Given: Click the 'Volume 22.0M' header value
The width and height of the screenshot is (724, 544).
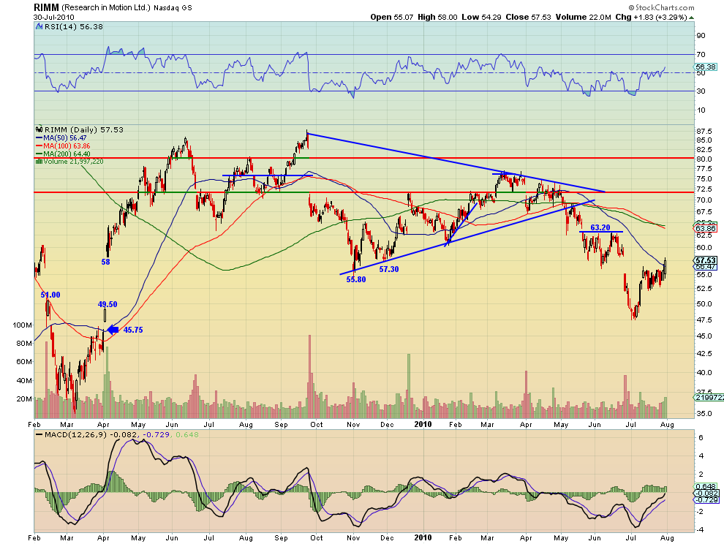Looking at the screenshot, I should coord(583,17).
